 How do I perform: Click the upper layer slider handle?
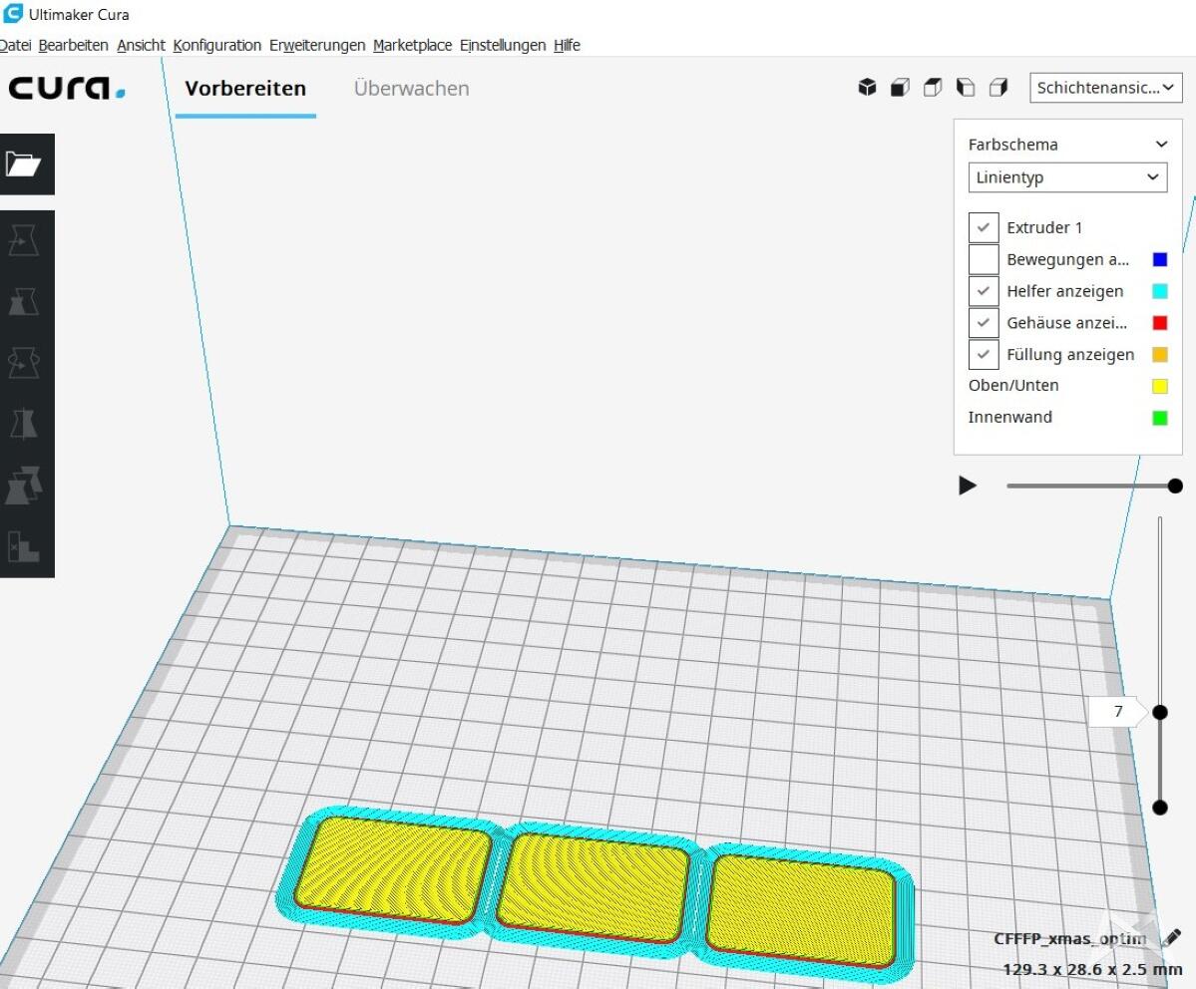point(1160,712)
